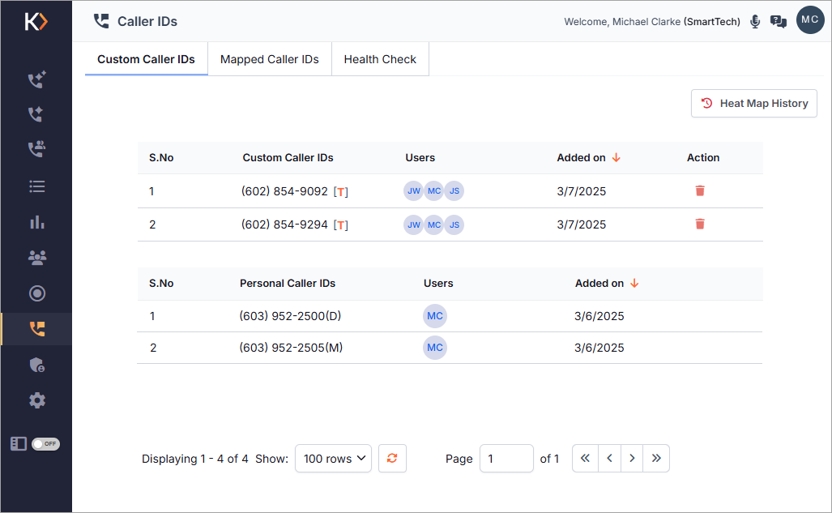This screenshot has width=832, height=513.
Task: Click MC badge for (603) 952-2500(D)
Action: (x=435, y=316)
